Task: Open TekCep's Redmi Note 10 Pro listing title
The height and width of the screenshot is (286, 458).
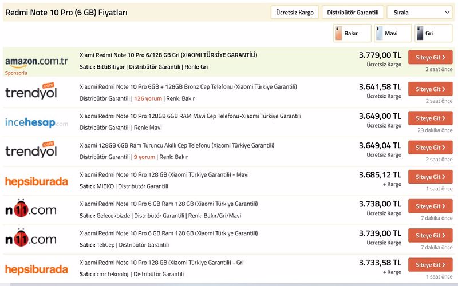Action: (168, 233)
